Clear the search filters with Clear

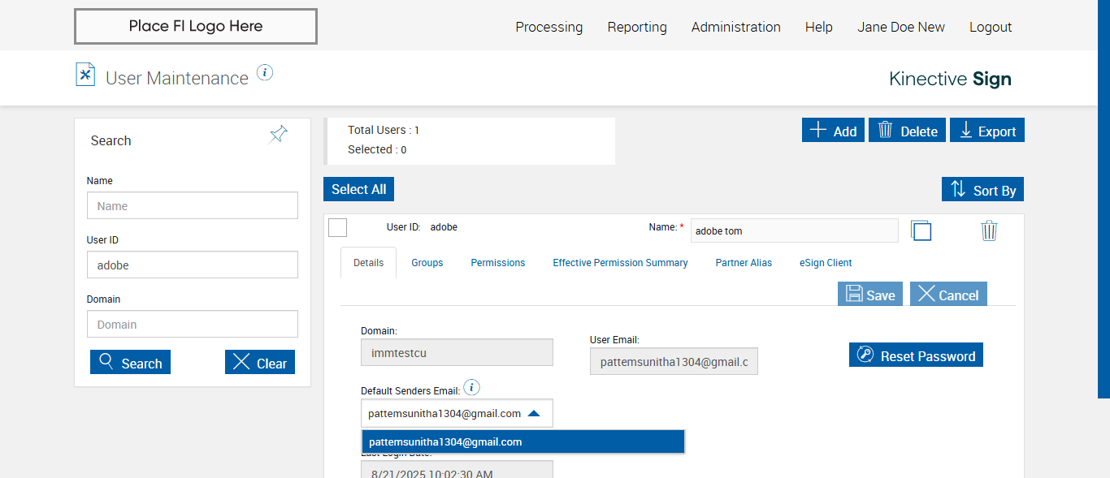[260, 363]
